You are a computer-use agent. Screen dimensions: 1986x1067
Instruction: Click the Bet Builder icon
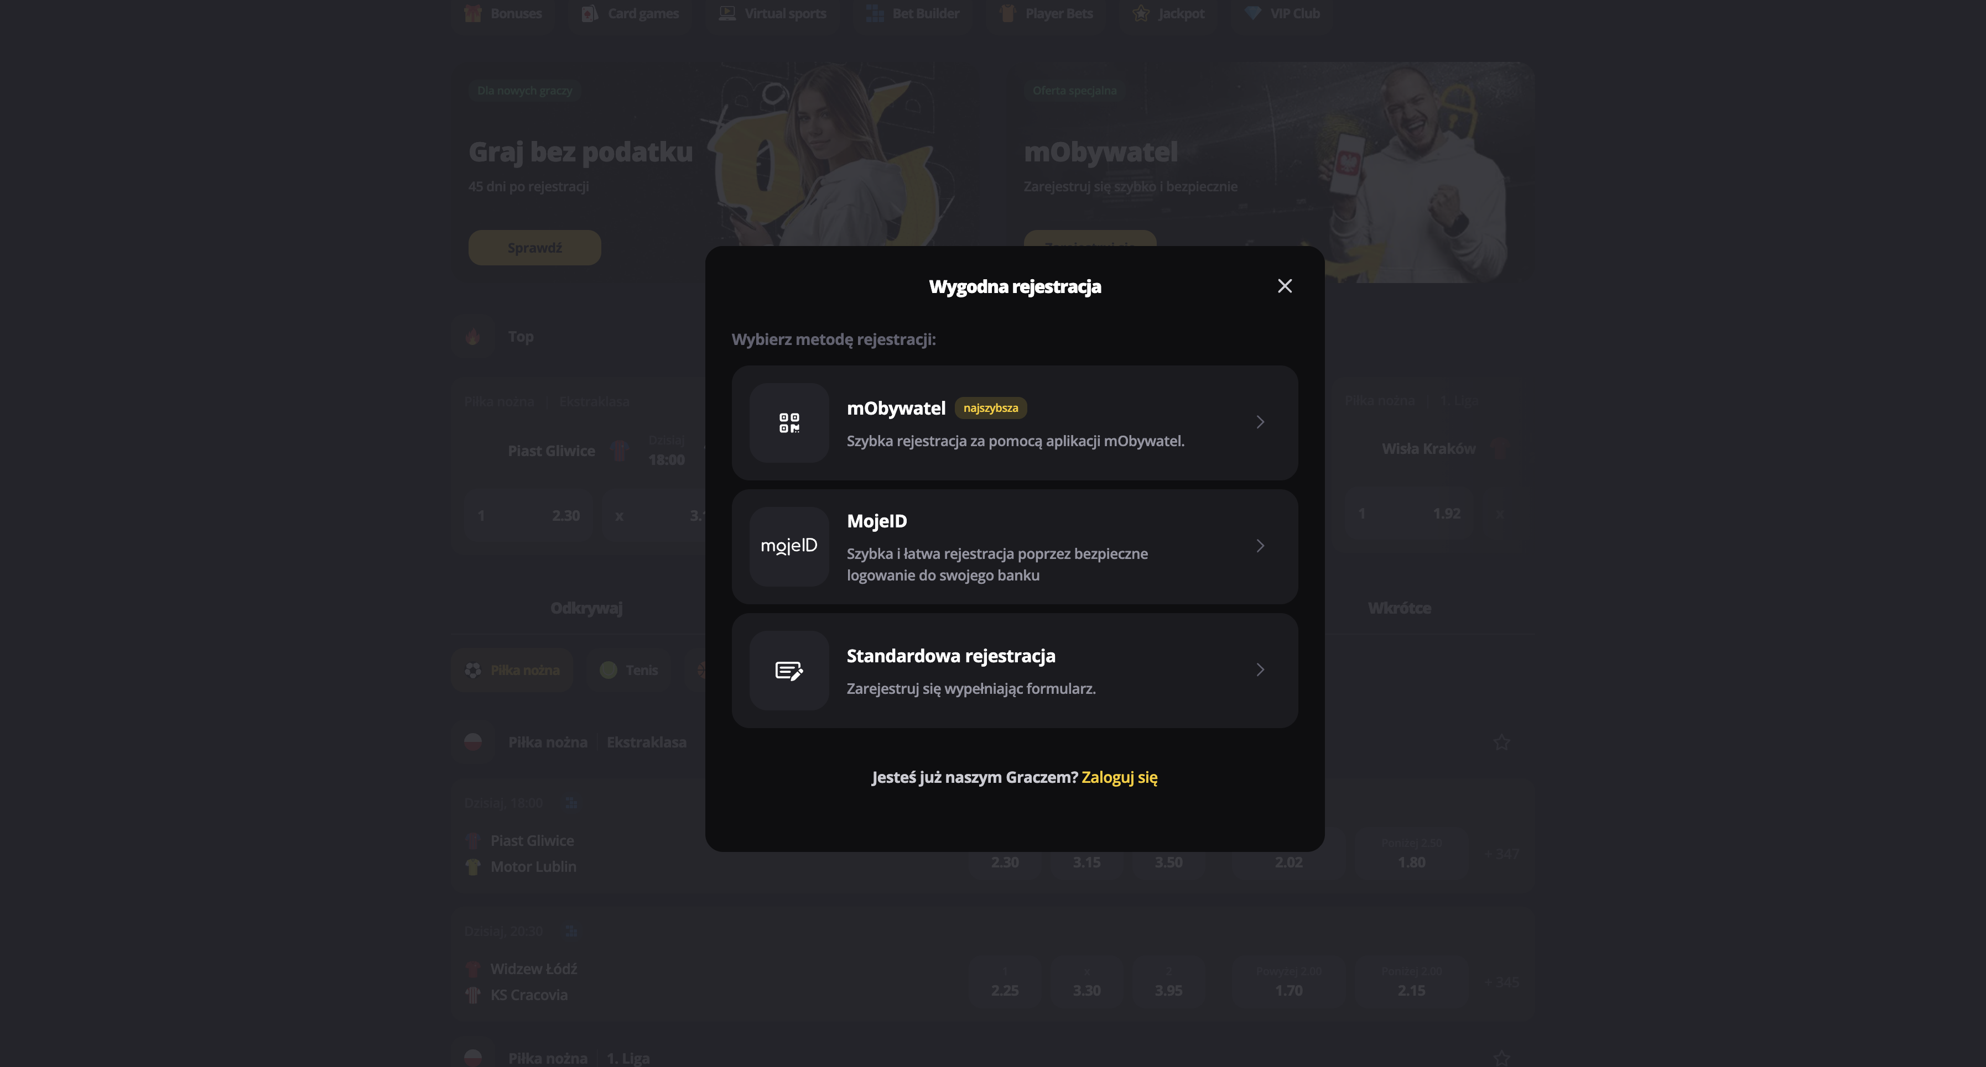(x=875, y=13)
